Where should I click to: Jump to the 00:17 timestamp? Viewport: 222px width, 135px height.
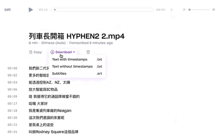12,104
